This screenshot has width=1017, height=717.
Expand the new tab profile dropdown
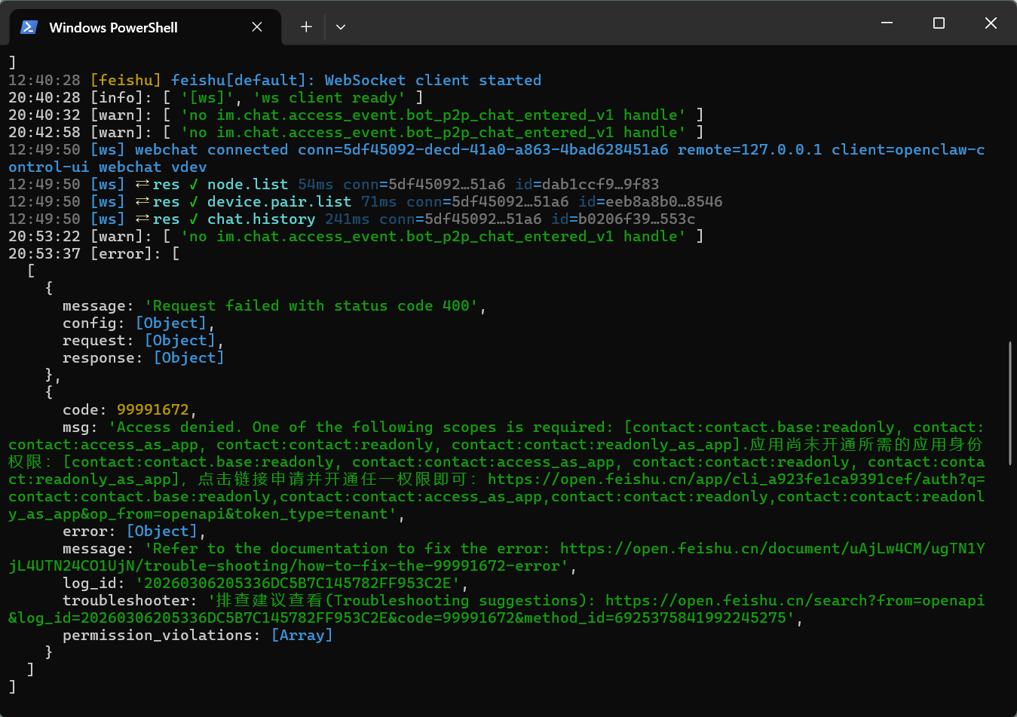click(x=341, y=27)
